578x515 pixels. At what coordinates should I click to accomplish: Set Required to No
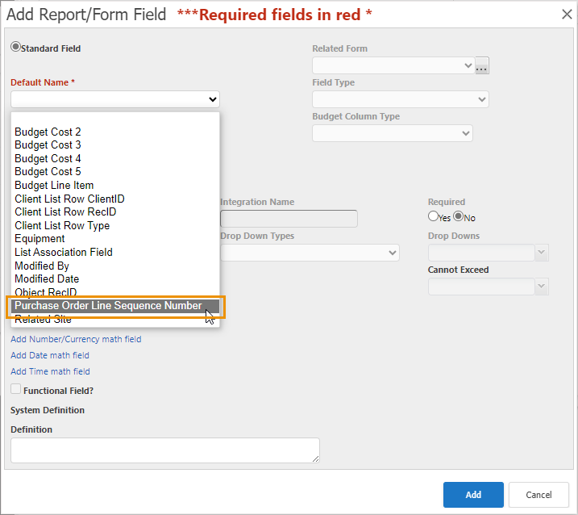point(458,216)
